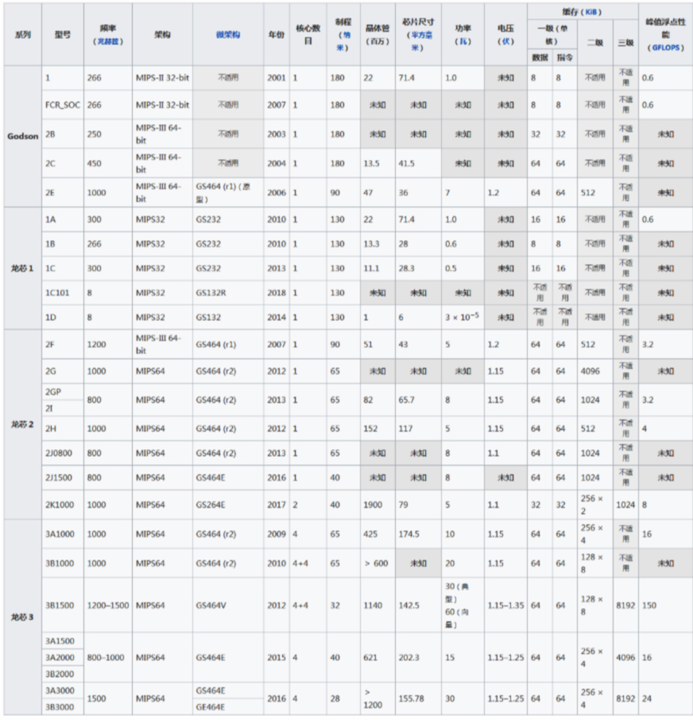693x720 pixels.
Task: Select the GS464 (r1) (原型) cell
Action: coord(228,192)
